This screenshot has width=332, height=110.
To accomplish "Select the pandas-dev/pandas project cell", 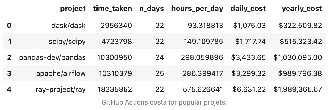I will point(52,57).
